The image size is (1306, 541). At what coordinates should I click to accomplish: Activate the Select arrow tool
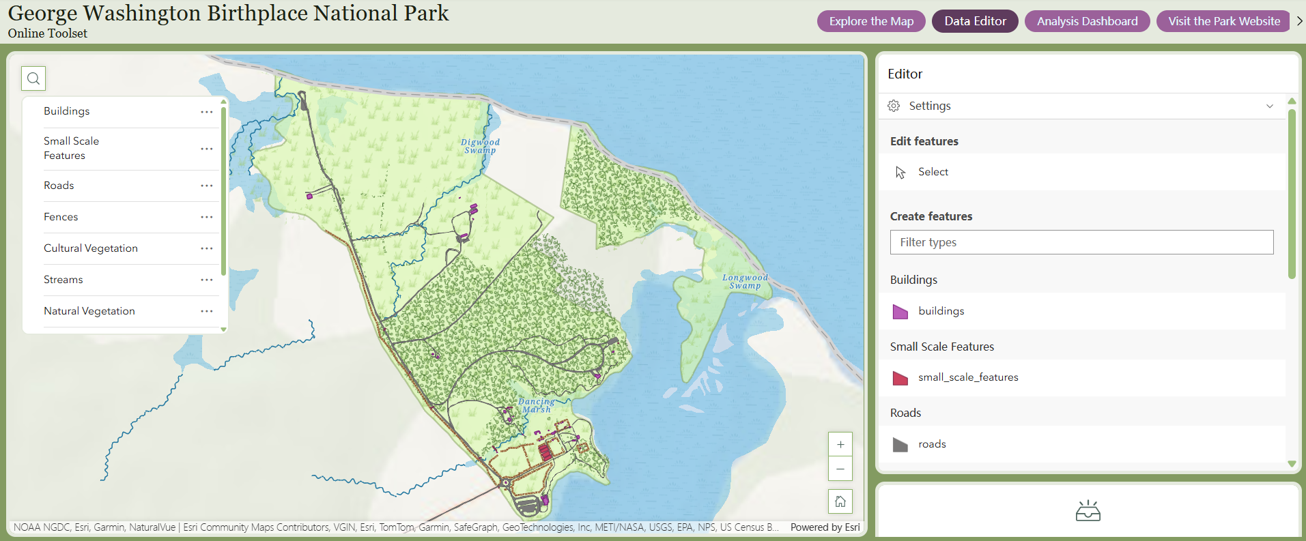pyautogui.click(x=933, y=172)
